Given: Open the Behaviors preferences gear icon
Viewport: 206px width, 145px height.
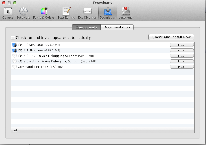Looking at the screenshot, I should tap(23, 11).
